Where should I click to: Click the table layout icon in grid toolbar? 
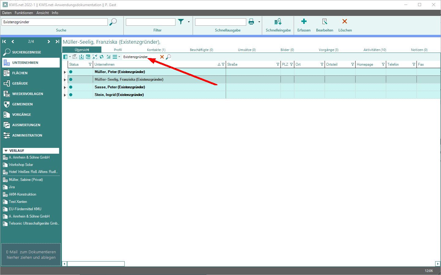click(x=88, y=57)
